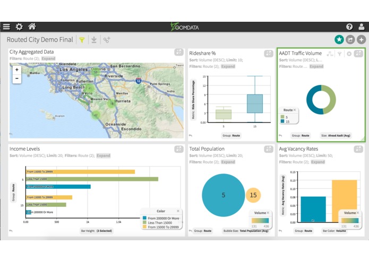Maximize the Avg Vacancy Rates widget
This screenshot has height=262, width=369.
click(358, 149)
